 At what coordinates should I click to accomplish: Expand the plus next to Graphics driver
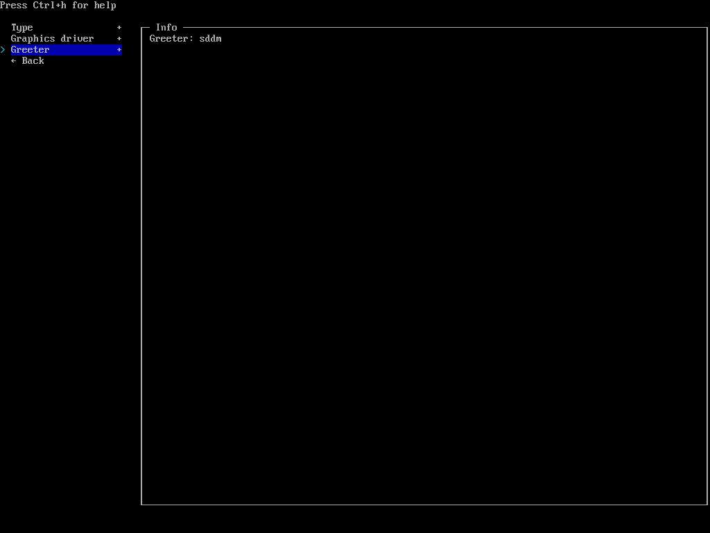pyautogui.click(x=119, y=39)
